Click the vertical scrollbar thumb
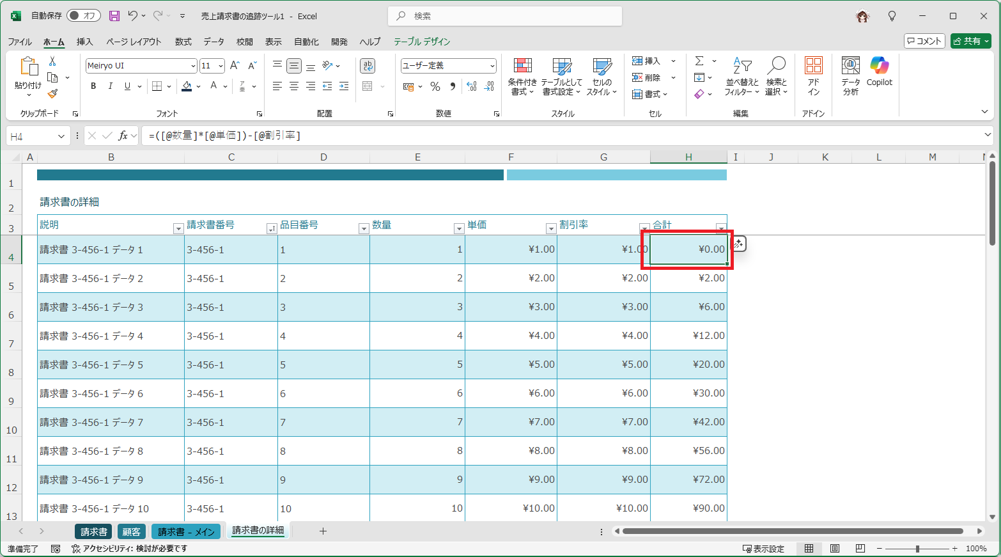The height and width of the screenshot is (557, 1001). tap(992, 203)
